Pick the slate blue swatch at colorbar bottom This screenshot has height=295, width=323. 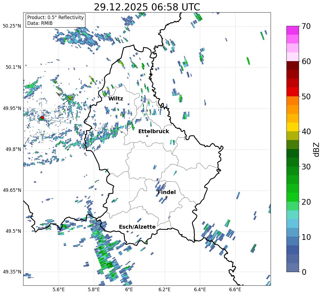(x=292, y=267)
